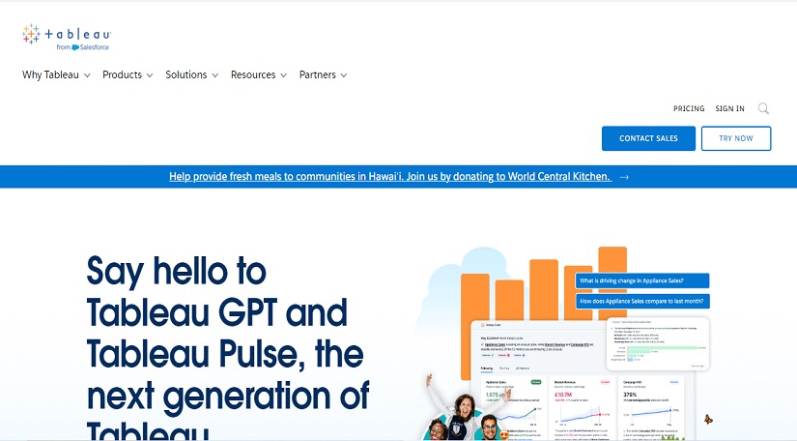Image resolution: width=797 pixels, height=441 pixels.
Task: Click 'How does Appliance Sales compare to last month?' bubble
Action: (642, 301)
